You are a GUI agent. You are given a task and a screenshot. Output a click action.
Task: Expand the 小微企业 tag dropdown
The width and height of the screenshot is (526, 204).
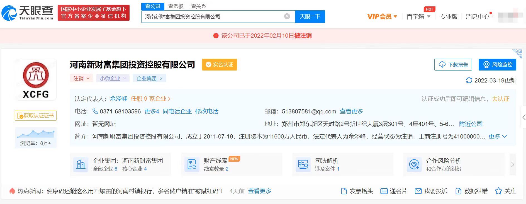[x=113, y=78]
